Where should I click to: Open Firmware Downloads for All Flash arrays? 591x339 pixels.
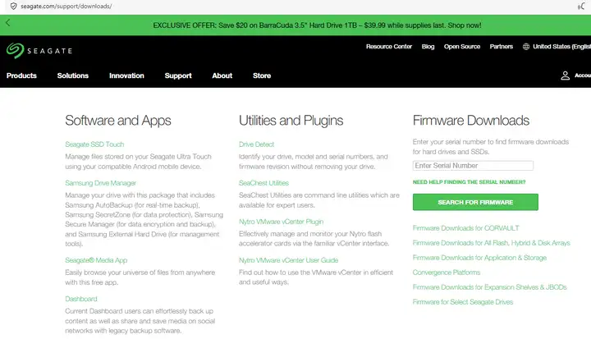(x=491, y=243)
